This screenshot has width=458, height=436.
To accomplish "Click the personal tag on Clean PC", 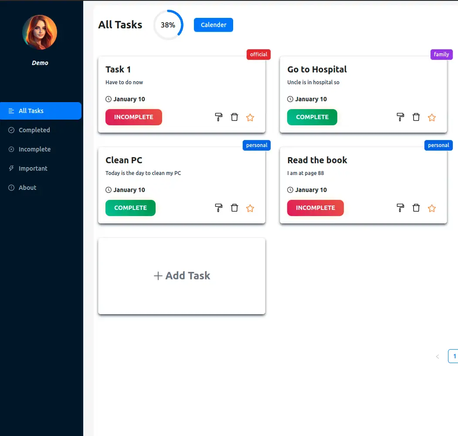I will pyautogui.click(x=257, y=145).
